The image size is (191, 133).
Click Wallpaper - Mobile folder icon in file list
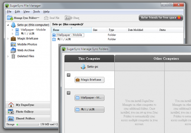[54, 35]
